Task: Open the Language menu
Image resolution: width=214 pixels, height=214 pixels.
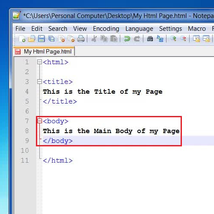Action: pyautogui.click(x=139, y=29)
